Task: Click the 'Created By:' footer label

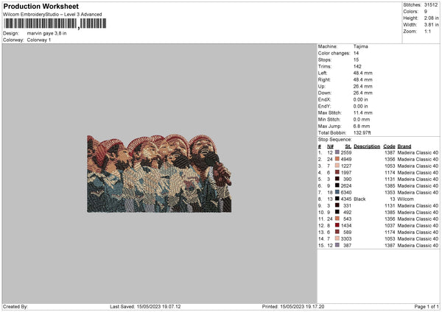Action: coord(15,307)
